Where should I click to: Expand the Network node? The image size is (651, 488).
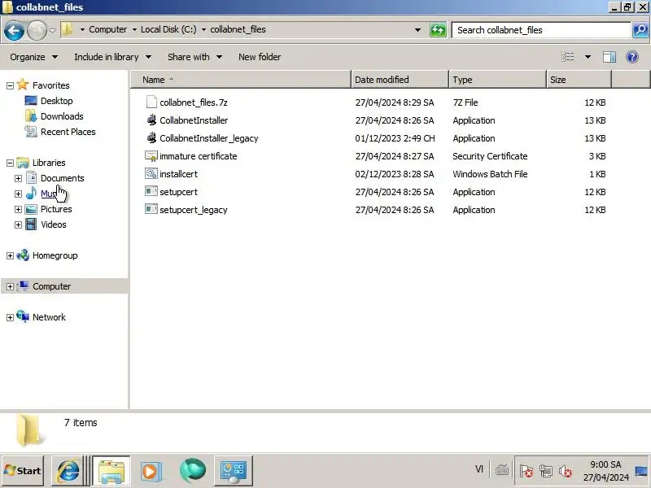tap(10, 317)
